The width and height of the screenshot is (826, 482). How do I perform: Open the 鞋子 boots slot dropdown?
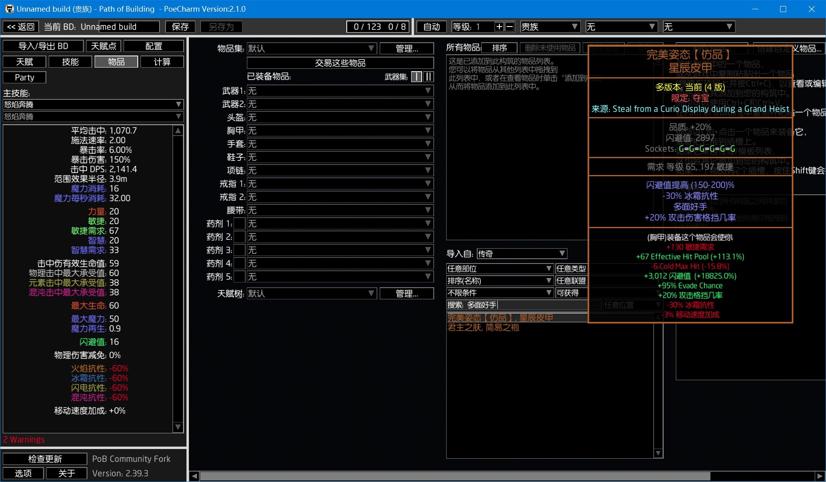pos(340,157)
